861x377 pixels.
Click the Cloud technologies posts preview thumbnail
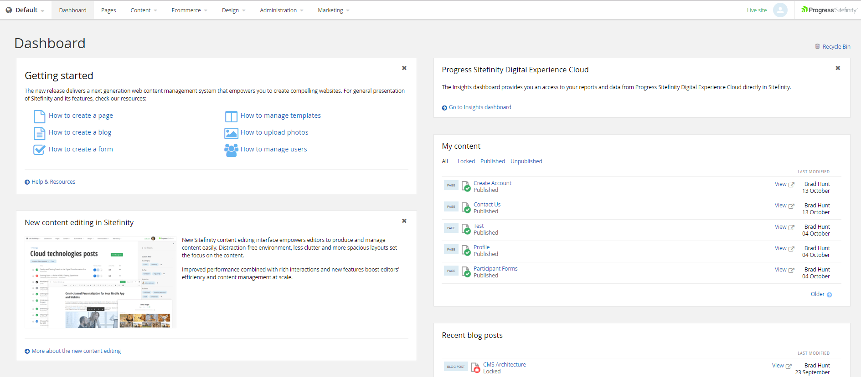pos(100,282)
